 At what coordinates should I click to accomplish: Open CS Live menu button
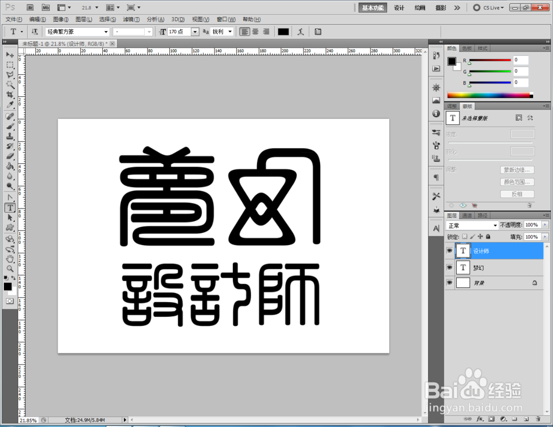488,7
